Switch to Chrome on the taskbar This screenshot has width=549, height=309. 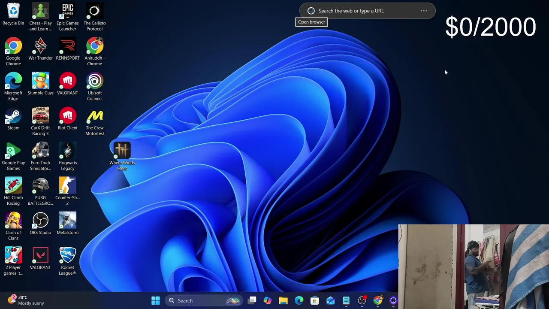[x=377, y=300]
